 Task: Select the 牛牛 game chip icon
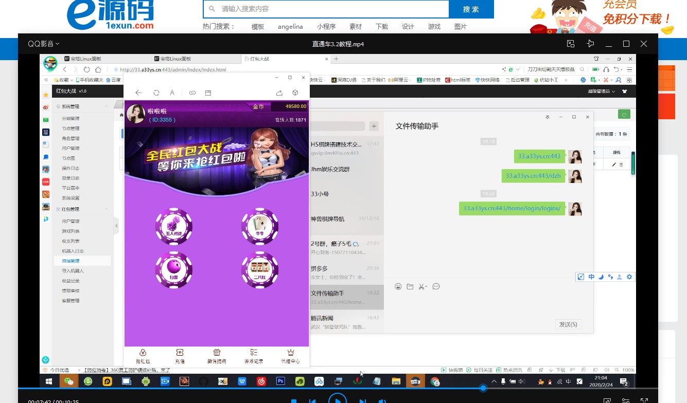pyautogui.click(x=260, y=226)
